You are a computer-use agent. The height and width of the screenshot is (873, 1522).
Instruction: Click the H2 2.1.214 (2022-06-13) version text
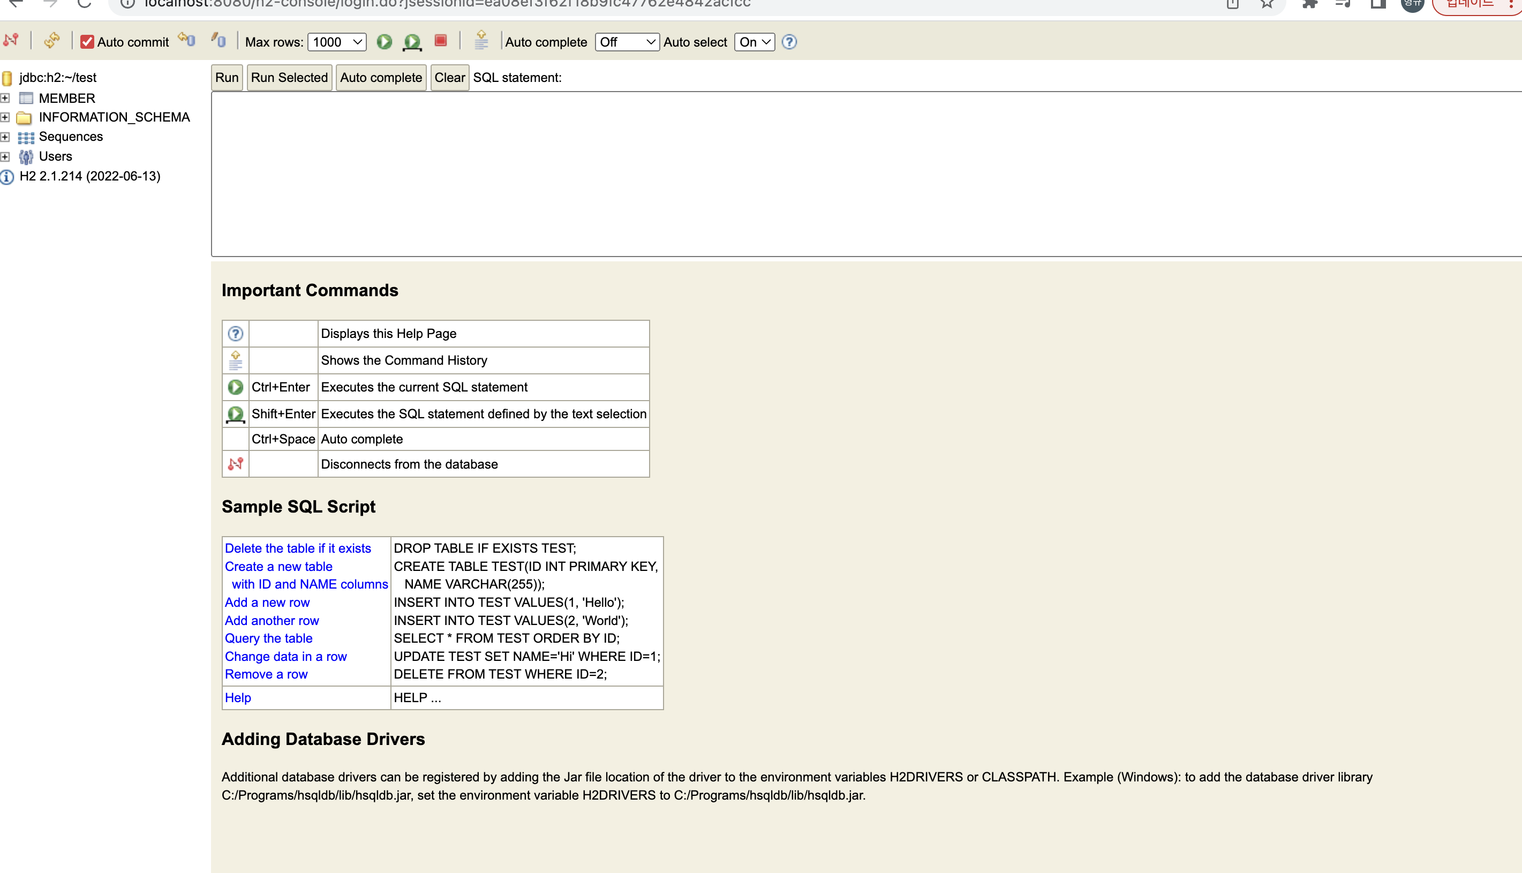coord(90,176)
